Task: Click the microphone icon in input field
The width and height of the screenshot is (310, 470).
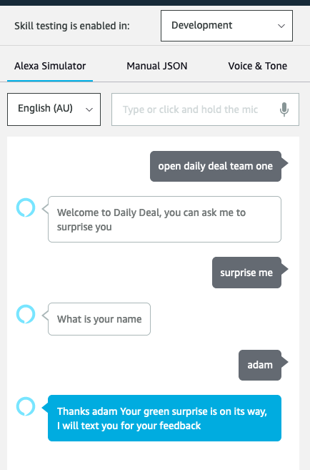Action: tap(284, 109)
